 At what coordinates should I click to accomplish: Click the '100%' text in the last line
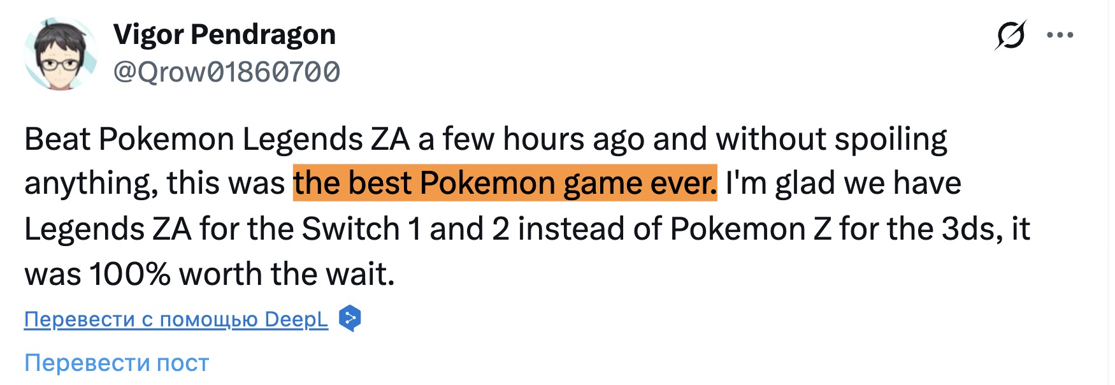(129, 274)
